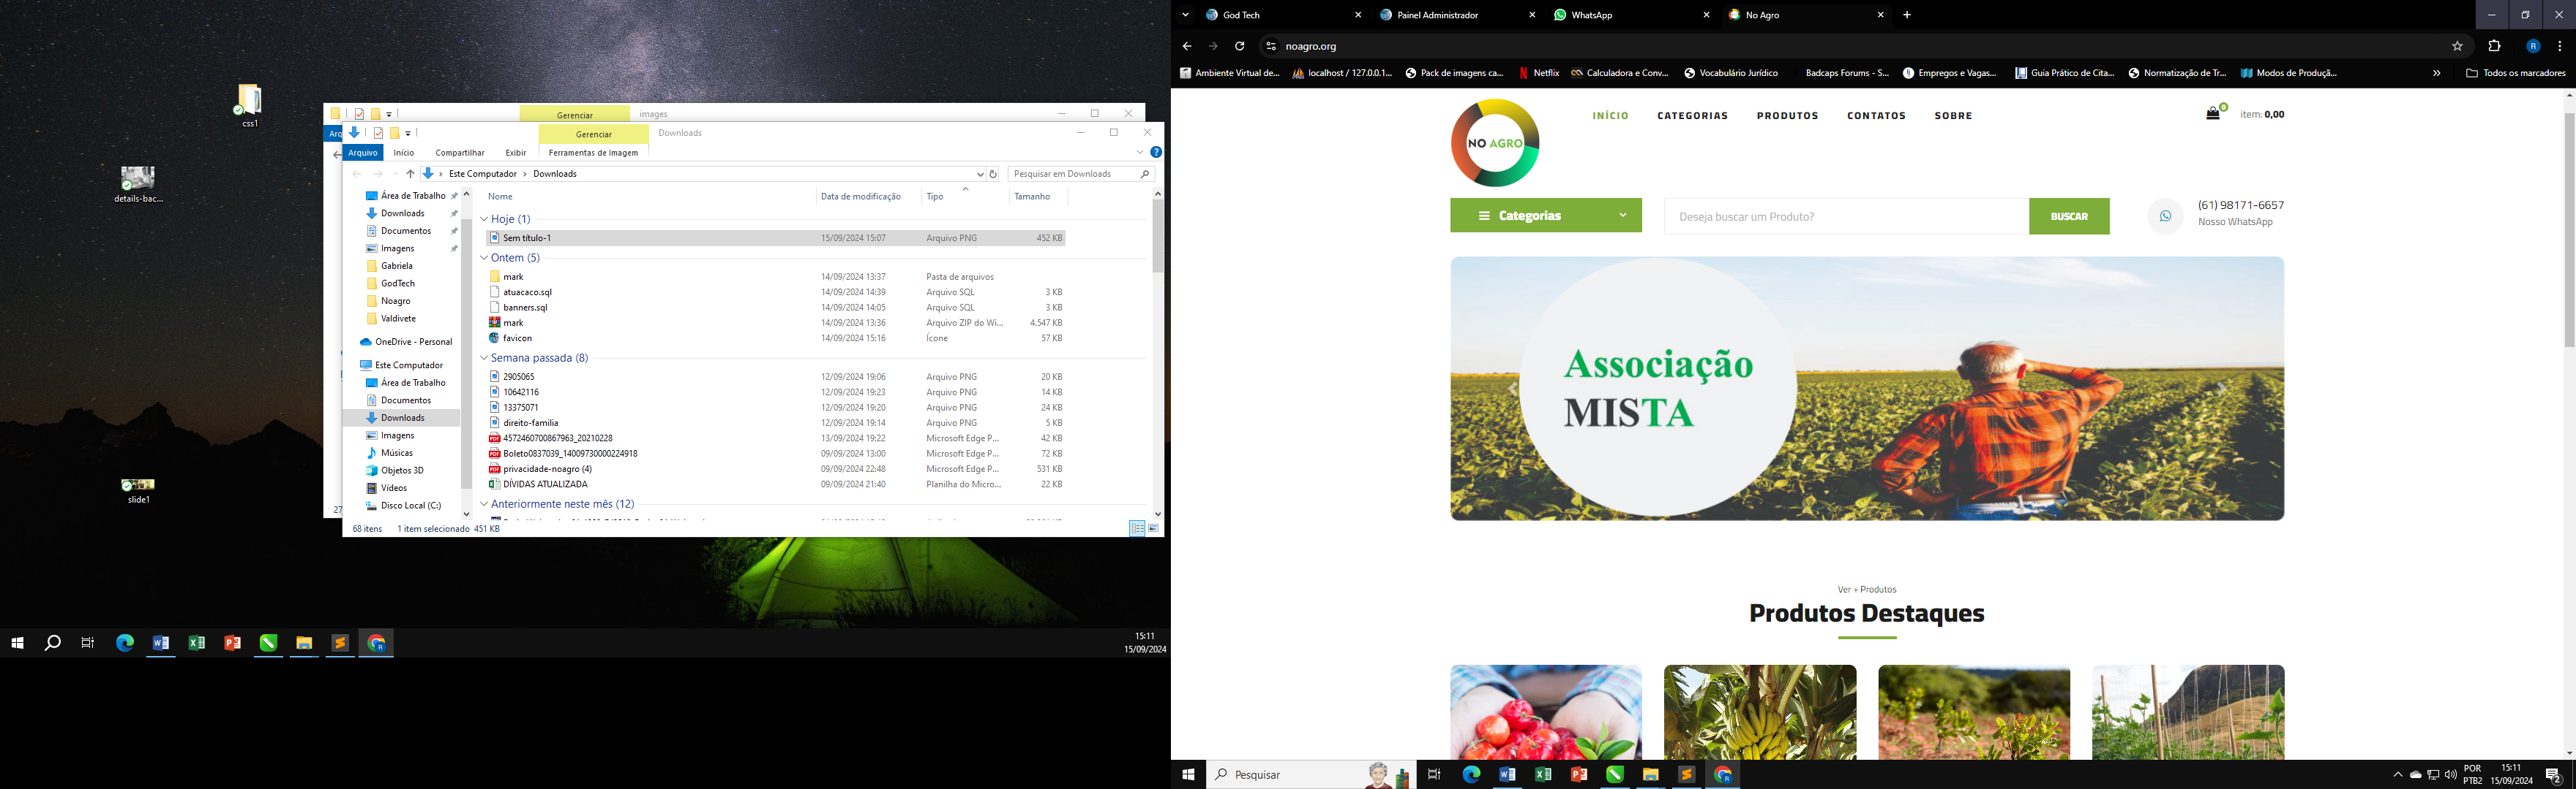Open localhost / 127.0.0.1 bookmark

point(1342,73)
